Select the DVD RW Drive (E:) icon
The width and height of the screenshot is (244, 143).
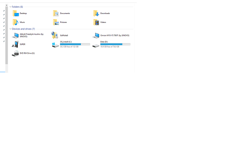[x=15, y=53]
